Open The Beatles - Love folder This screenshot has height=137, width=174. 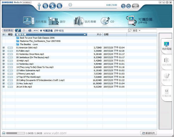coord(27,44)
